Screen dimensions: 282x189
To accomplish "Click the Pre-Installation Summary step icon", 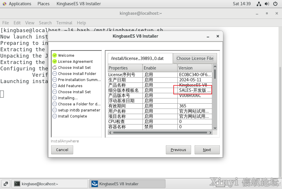I will (55, 80).
